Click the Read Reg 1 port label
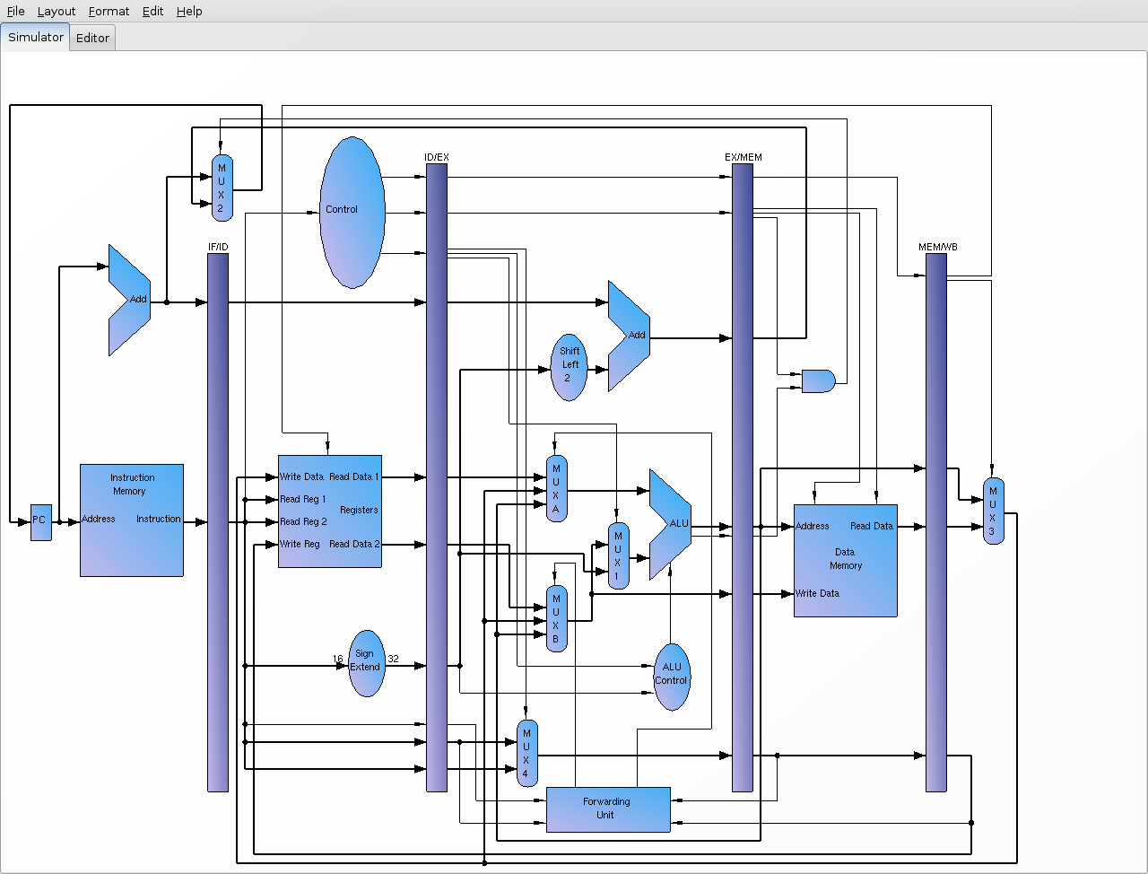Image resolution: width=1148 pixels, height=874 pixels. [x=303, y=499]
